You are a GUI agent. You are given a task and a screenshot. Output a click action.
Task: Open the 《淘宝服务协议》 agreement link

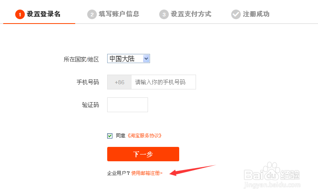tap(144, 136)
